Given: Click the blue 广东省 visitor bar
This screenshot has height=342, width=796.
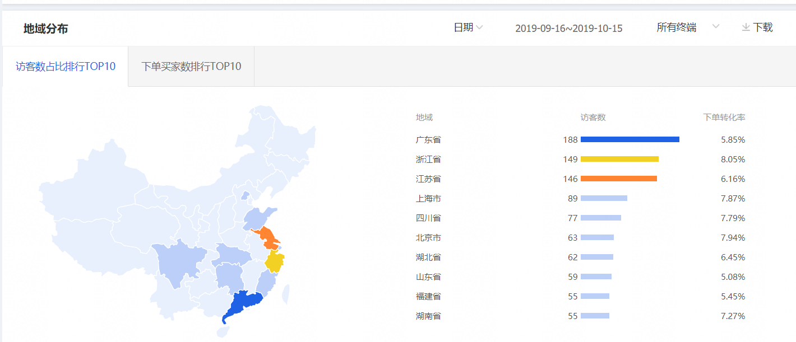Looking at the screenshot, I should point(630,139).
